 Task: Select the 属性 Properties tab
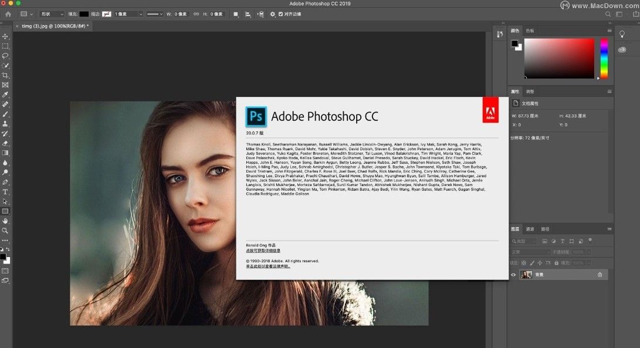tap(515, 92)
